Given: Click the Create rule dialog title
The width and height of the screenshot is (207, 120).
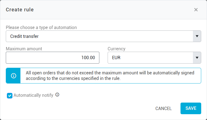Looking at the screenshot, I should click(20, 10).
